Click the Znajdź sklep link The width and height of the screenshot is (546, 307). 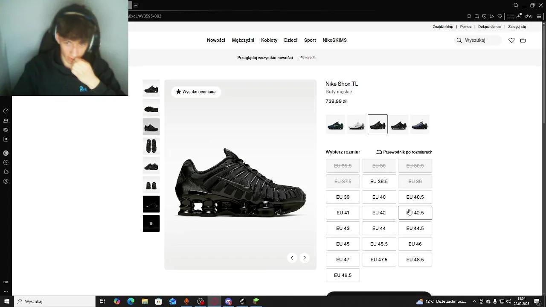click(x=443, y=26)
